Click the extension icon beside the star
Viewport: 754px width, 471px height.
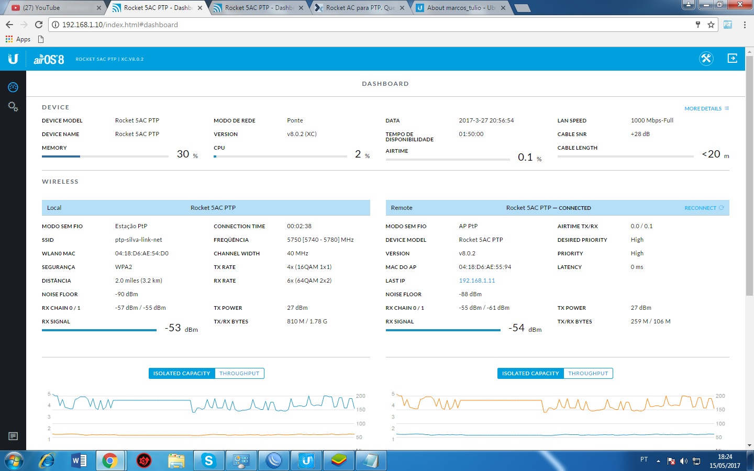[x=728, y=25]
